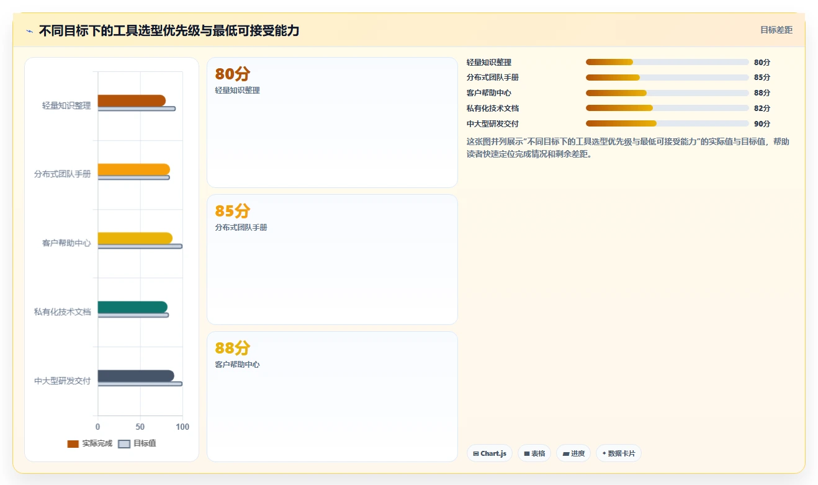Click the 私有化技术文档 progress bar
The height and width of the screenshot is (485, 818).
coord(667,108)
